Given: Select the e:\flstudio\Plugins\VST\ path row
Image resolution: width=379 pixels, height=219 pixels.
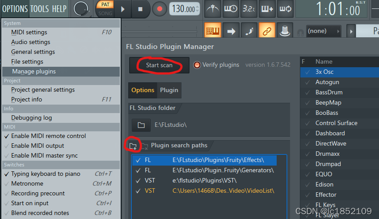Looking at the screenshot, I should (205, 180).
